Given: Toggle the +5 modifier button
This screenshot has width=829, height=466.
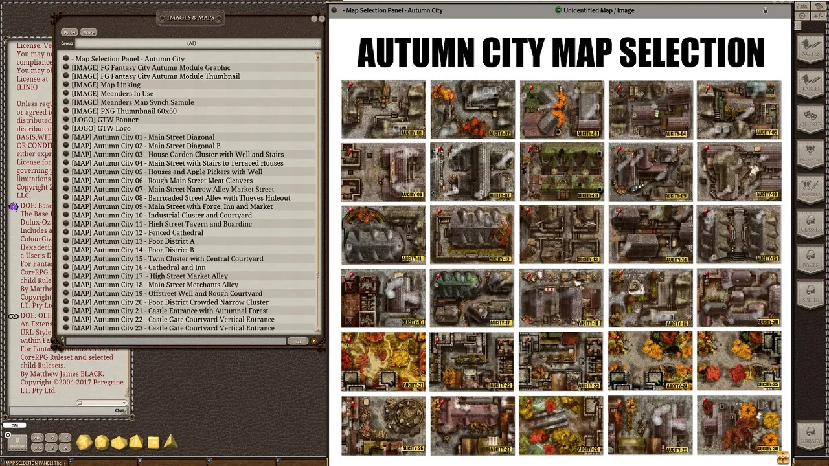Looking at the screenshot, I should [x=65, y=438].
